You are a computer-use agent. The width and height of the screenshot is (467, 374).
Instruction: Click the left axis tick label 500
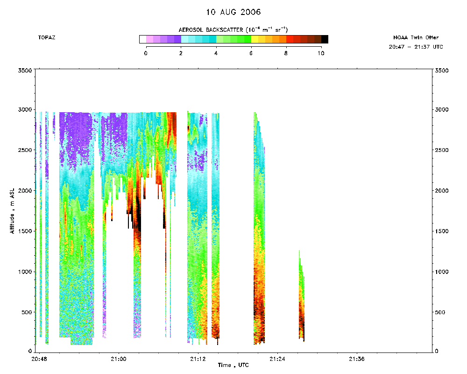(x=27, y=312)
